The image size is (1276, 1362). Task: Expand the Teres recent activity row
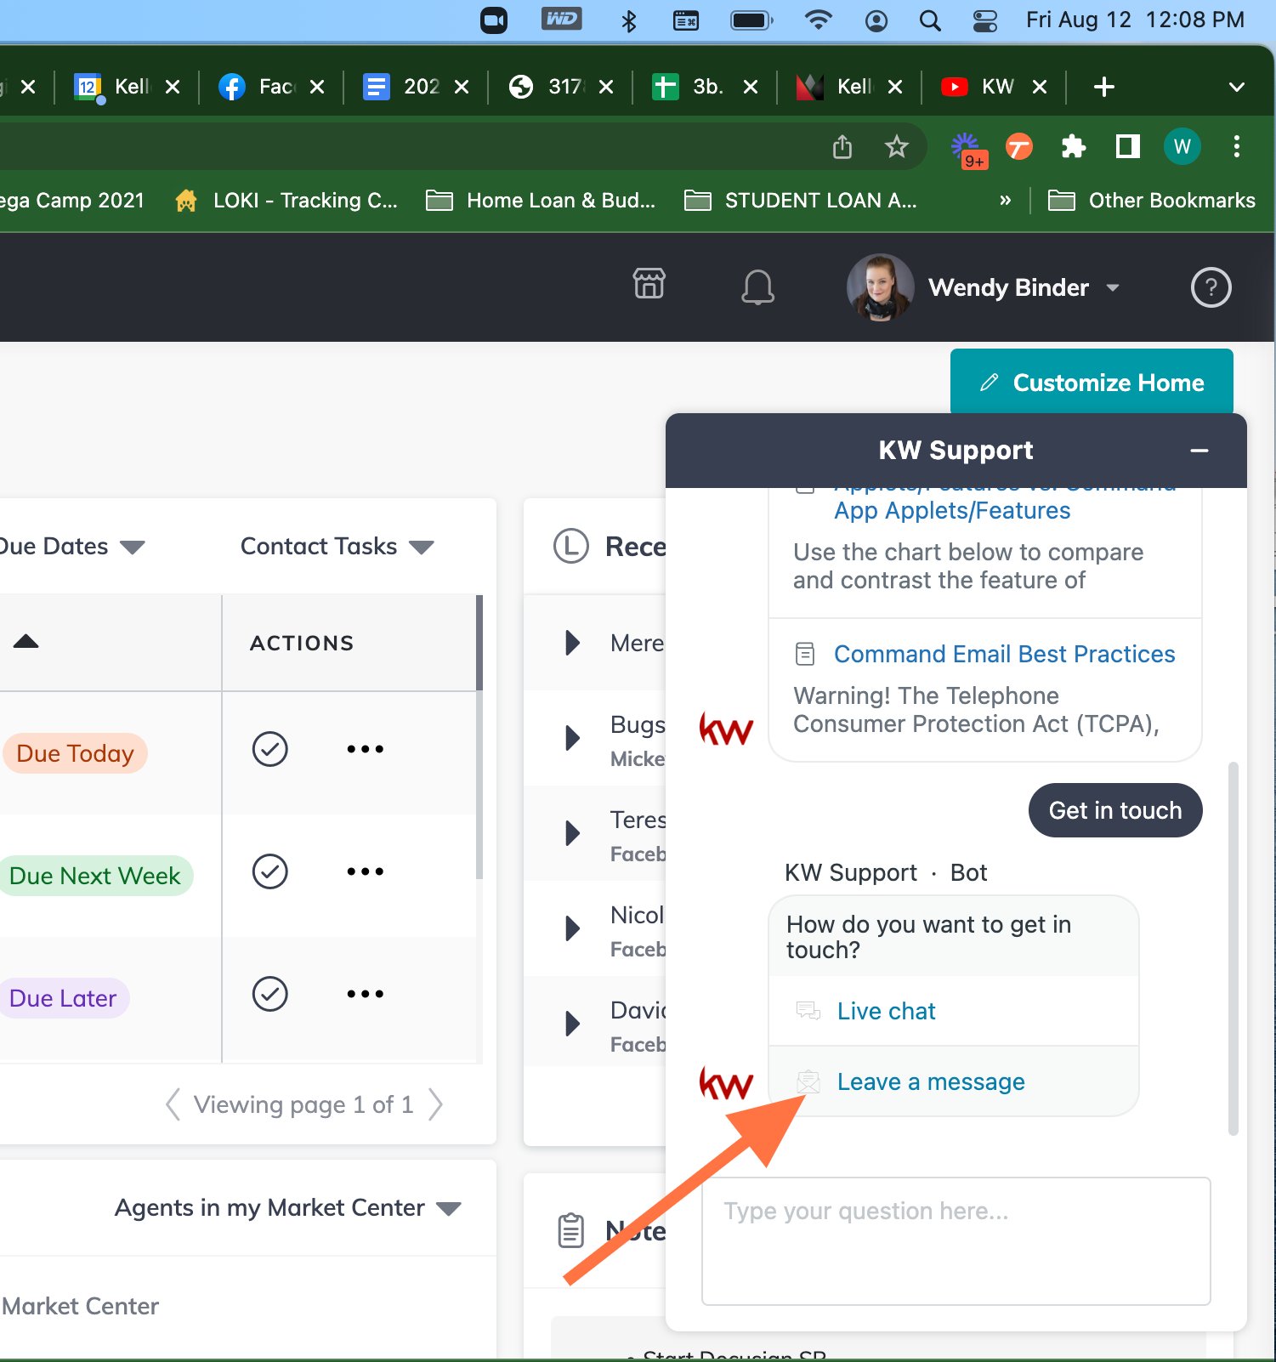[572, 833]
